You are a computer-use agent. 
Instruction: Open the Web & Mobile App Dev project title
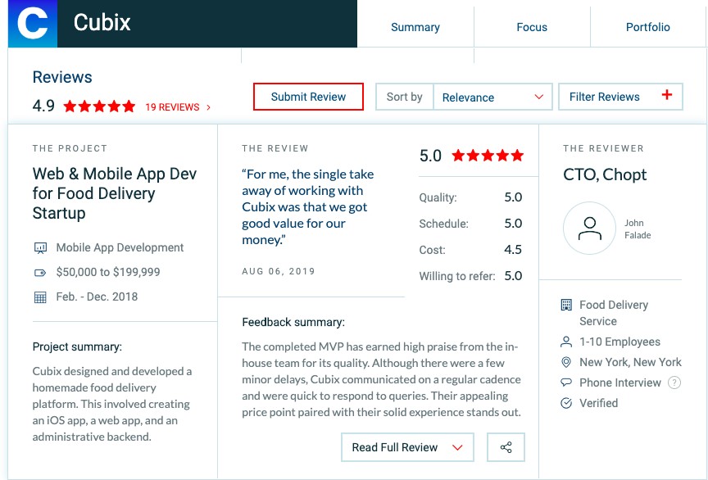click(114, 193)
